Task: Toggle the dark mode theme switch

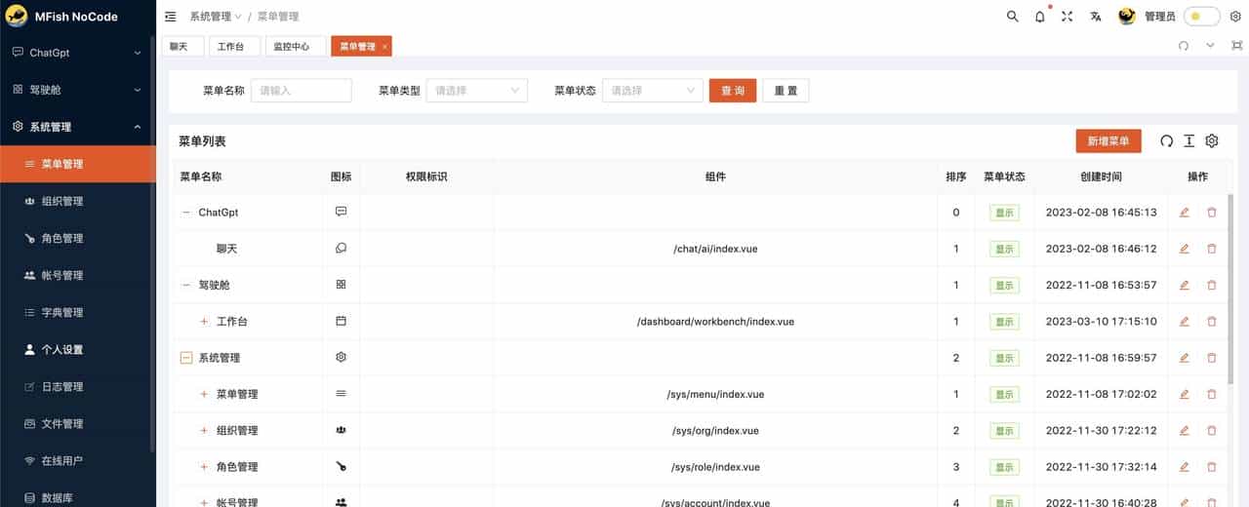Action: 1201,17
